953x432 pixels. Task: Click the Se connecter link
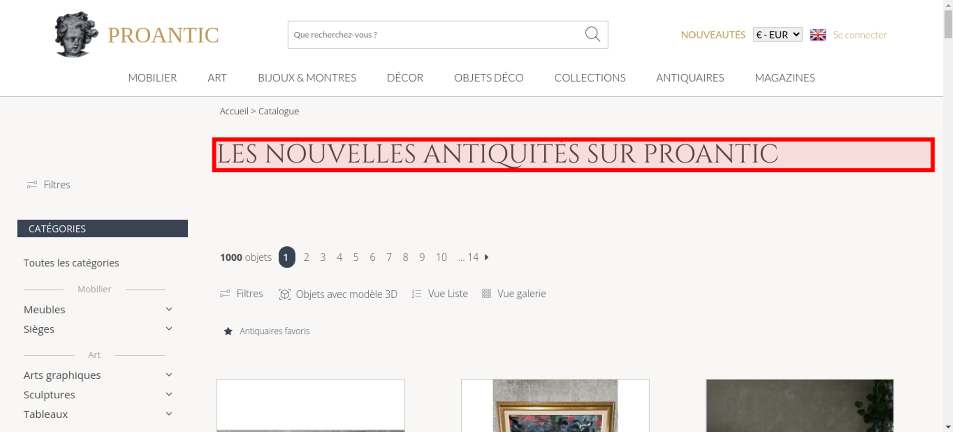coord(860,35)
